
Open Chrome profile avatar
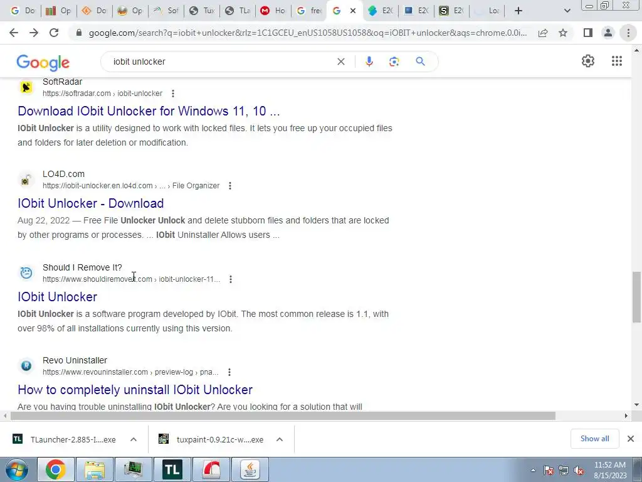coord(608,33)
